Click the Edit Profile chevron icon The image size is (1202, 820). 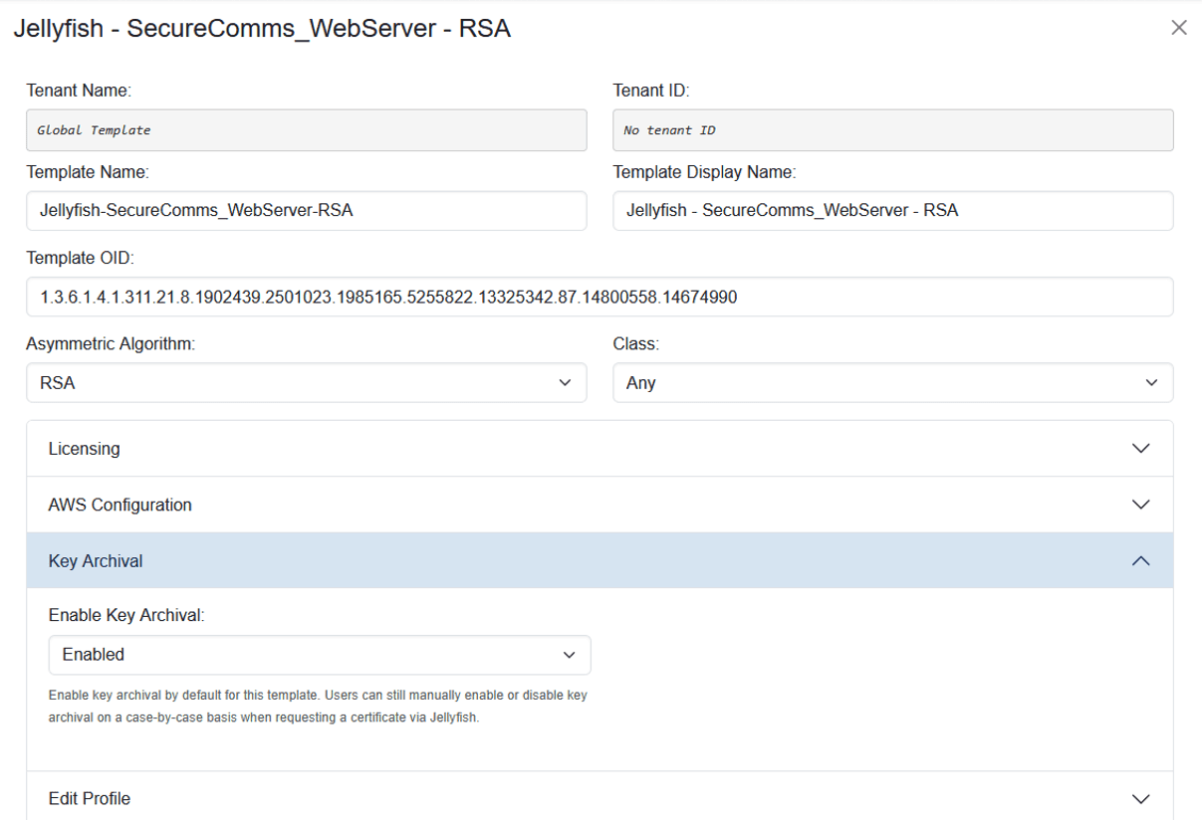(1140, 797)
